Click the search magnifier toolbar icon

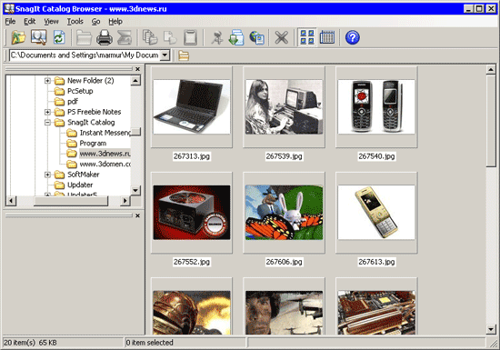tap(38, 37)
